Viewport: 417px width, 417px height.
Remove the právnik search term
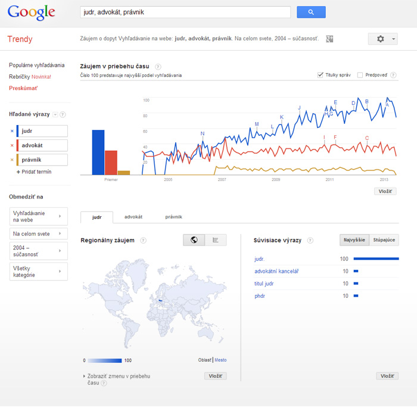point(12,160)
